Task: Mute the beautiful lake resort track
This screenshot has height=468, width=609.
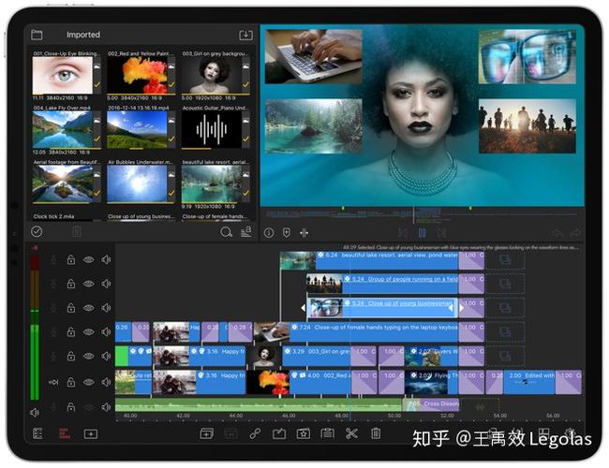Action: 106,259
